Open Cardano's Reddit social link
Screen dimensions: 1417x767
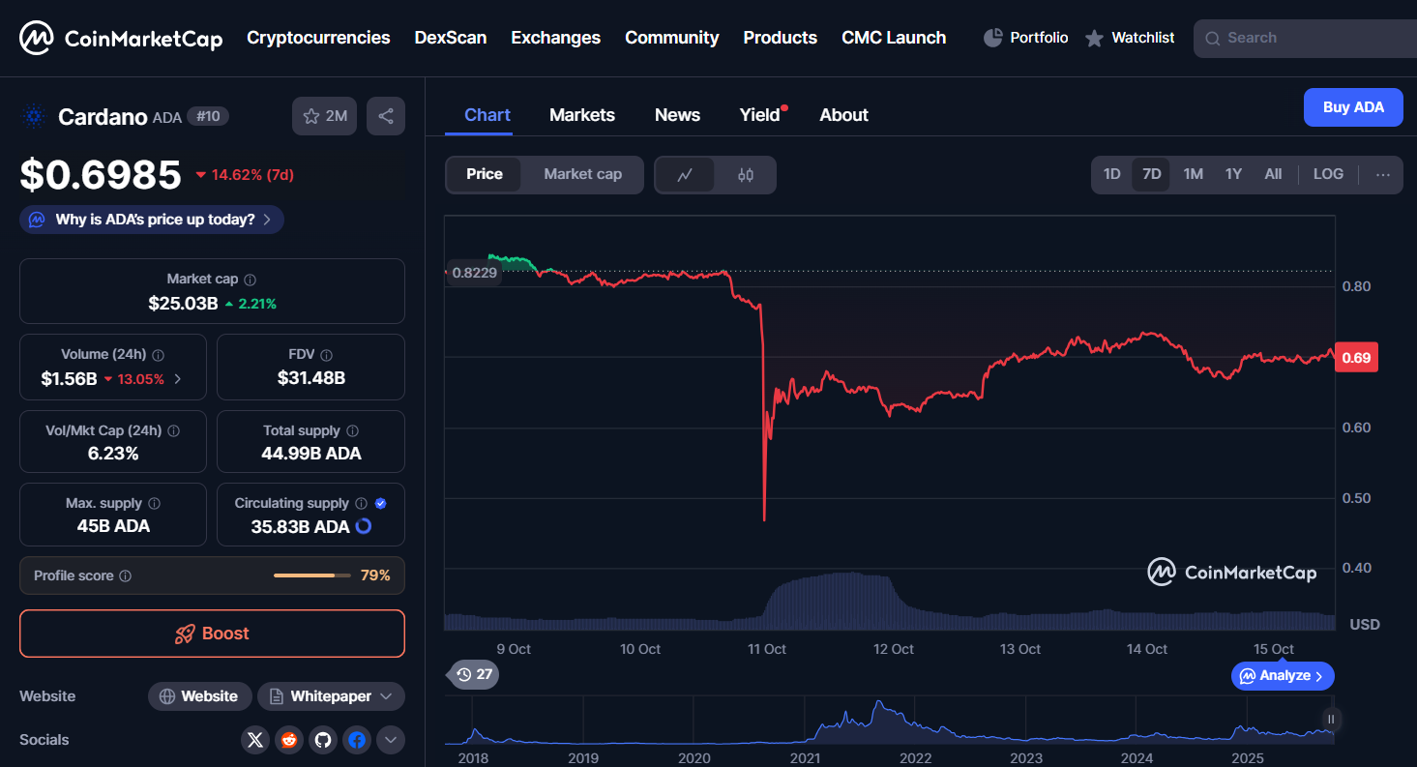289,740
